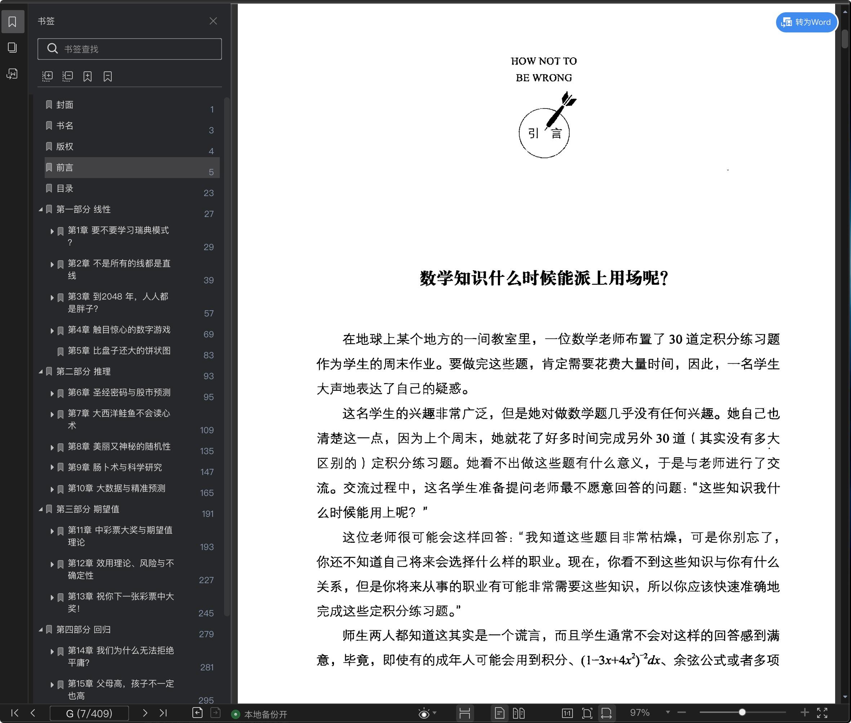The height and width of the screenshot is (723, 851).
Task: Click the bookmark panel scrollbar
Action: coord(227,356)
